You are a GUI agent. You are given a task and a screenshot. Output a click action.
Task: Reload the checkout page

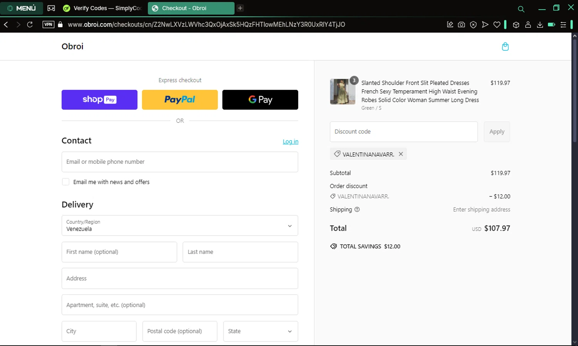(x=30, y=25)
